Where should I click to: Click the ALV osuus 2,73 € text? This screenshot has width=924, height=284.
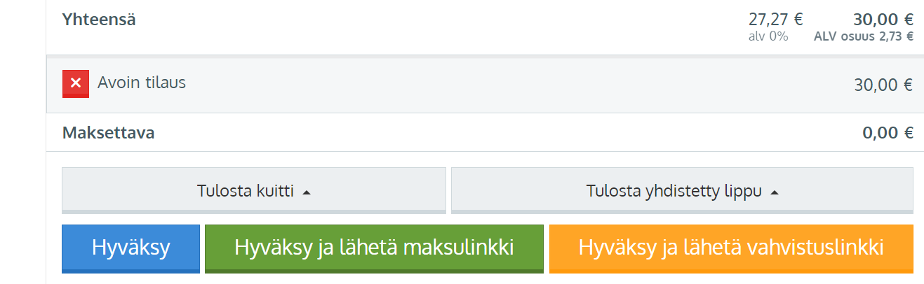tap(864, 36)
